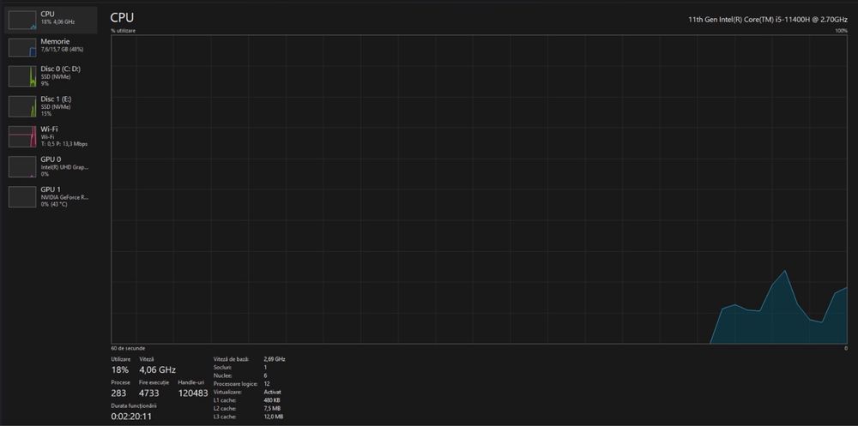
Task: Click the 4,06 GHz Viteză value
Action: point(158,369)
